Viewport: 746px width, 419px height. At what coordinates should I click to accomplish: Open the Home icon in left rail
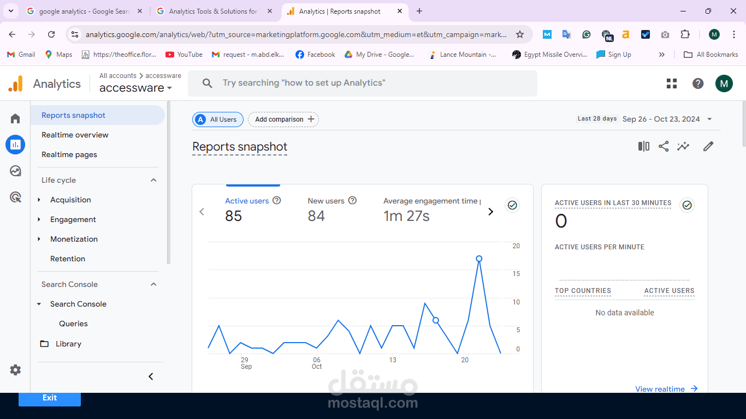(x=15, y=118)
